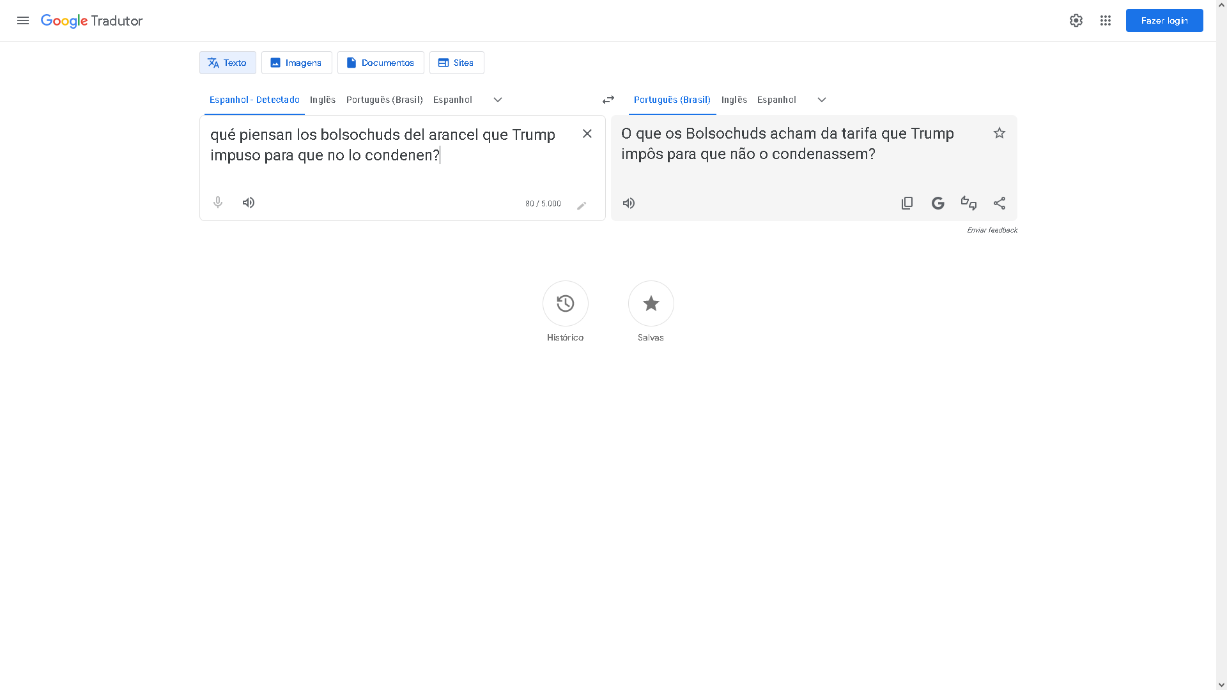This screenshot has width=1227, height=690.
Task: Choose Espanhol as source language
Action: (452, 100)
